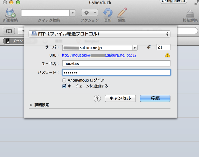Viewport: 199px width, 157px height.
Task: Uncheck the add to Keychain checkbox
Action: click(x=64, y=86)
